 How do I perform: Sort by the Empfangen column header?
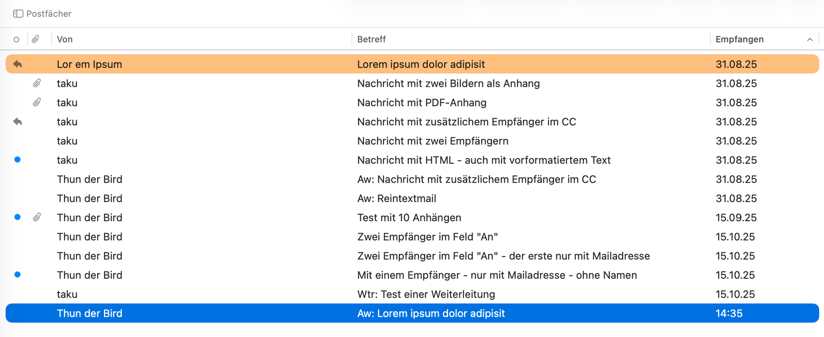pyautogui.click(x=739, y=39)
